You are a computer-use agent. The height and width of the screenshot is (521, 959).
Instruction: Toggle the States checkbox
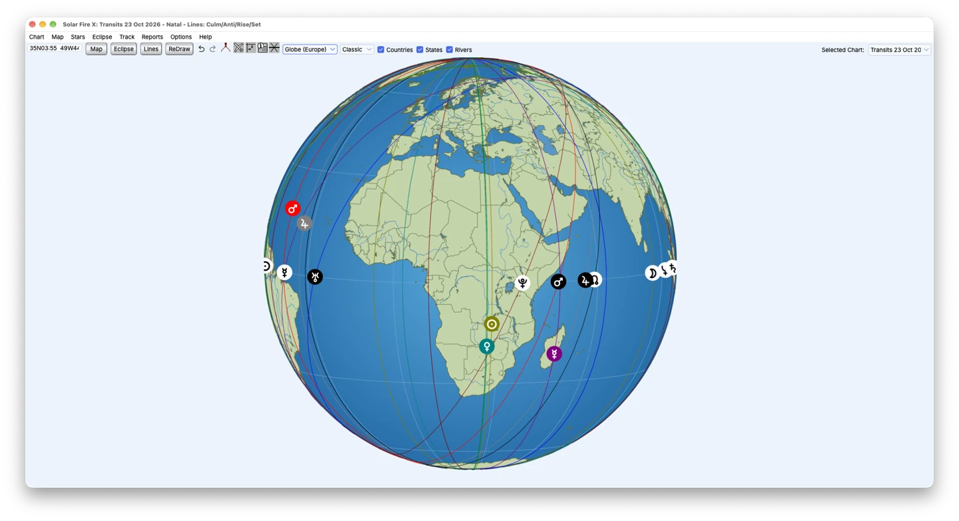click(x=420, y=50)
